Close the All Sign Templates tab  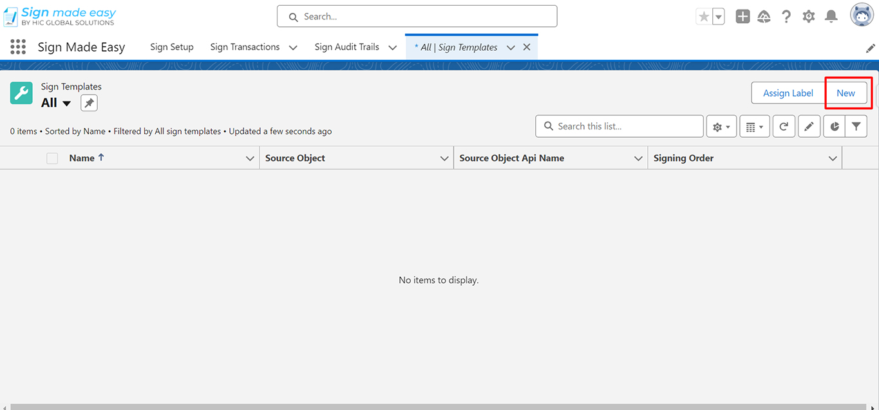coord(527,47)
